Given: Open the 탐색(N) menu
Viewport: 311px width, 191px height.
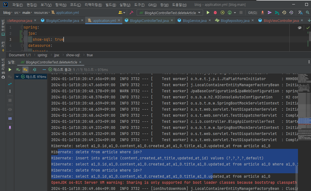Looking at the screenshot, I should pos(61,5).
